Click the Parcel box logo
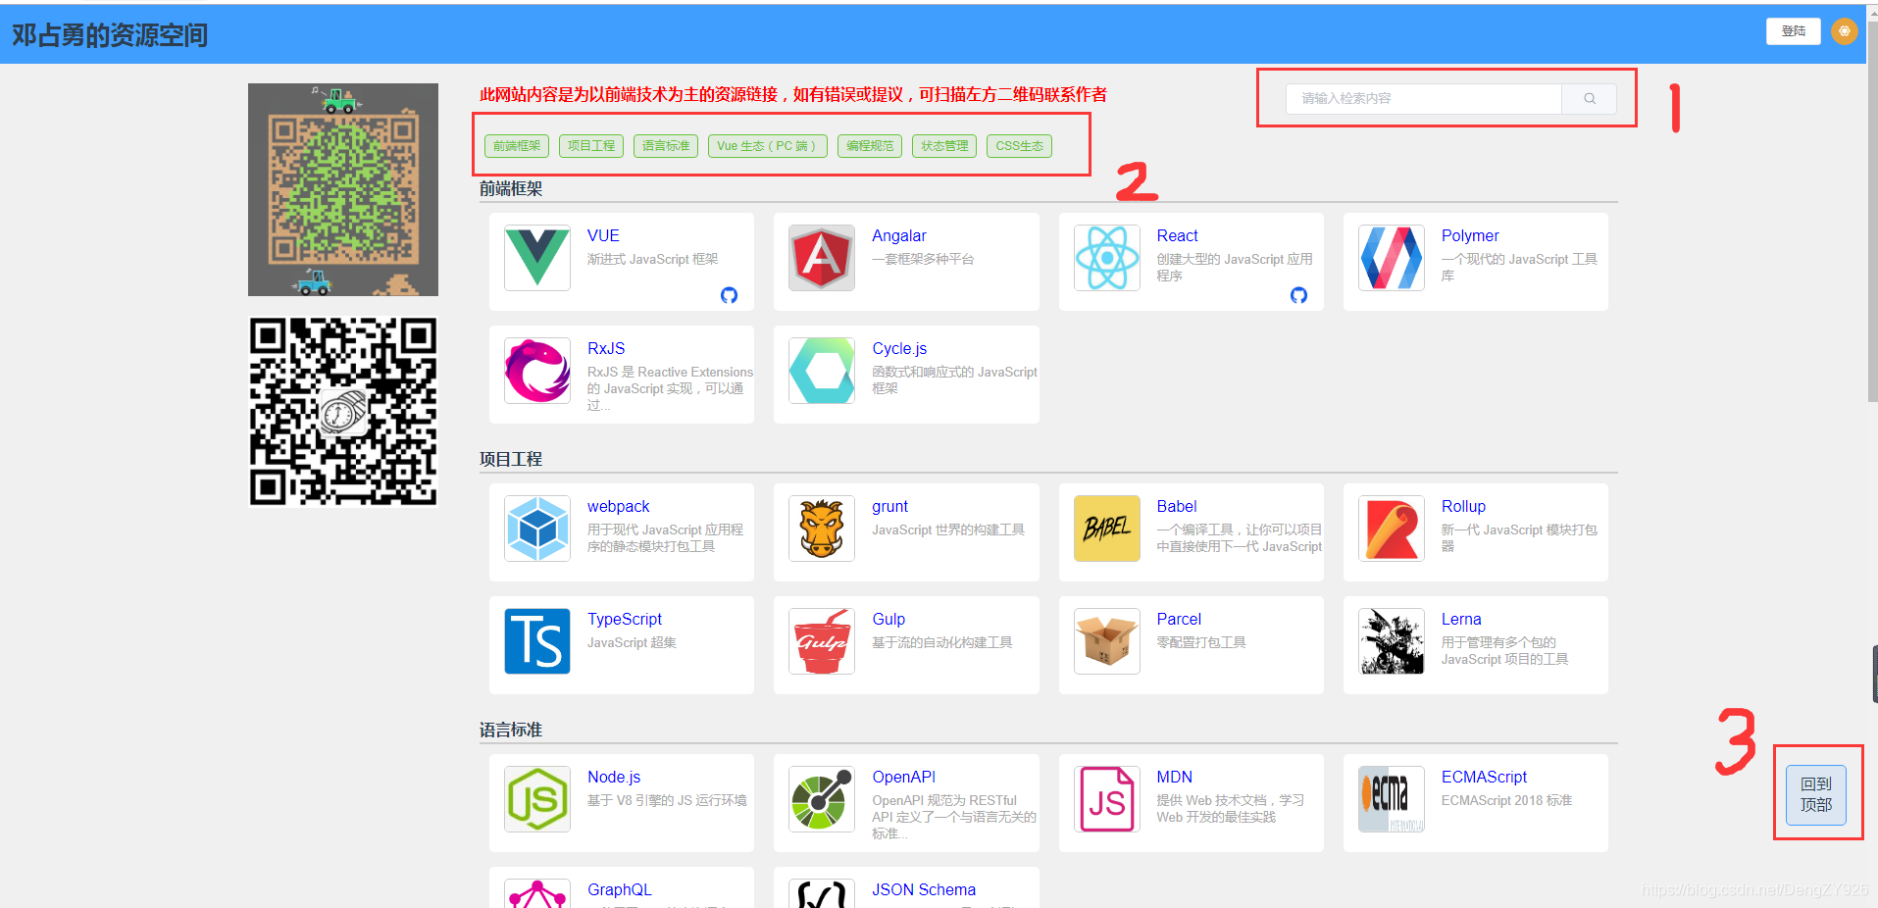 point(1107,641)
